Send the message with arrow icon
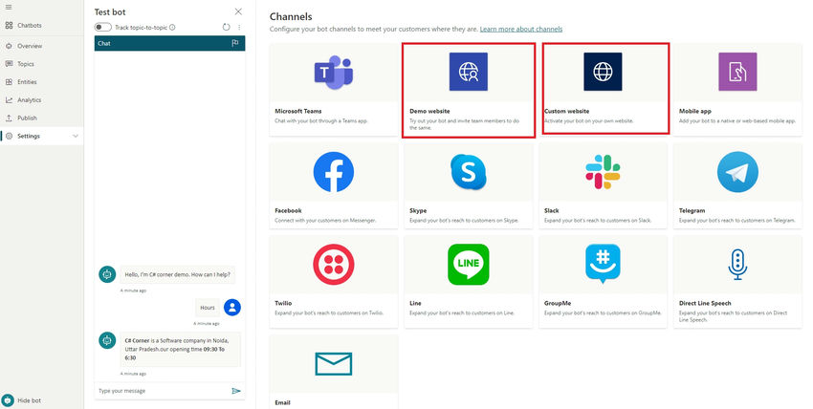 (236, 391)
